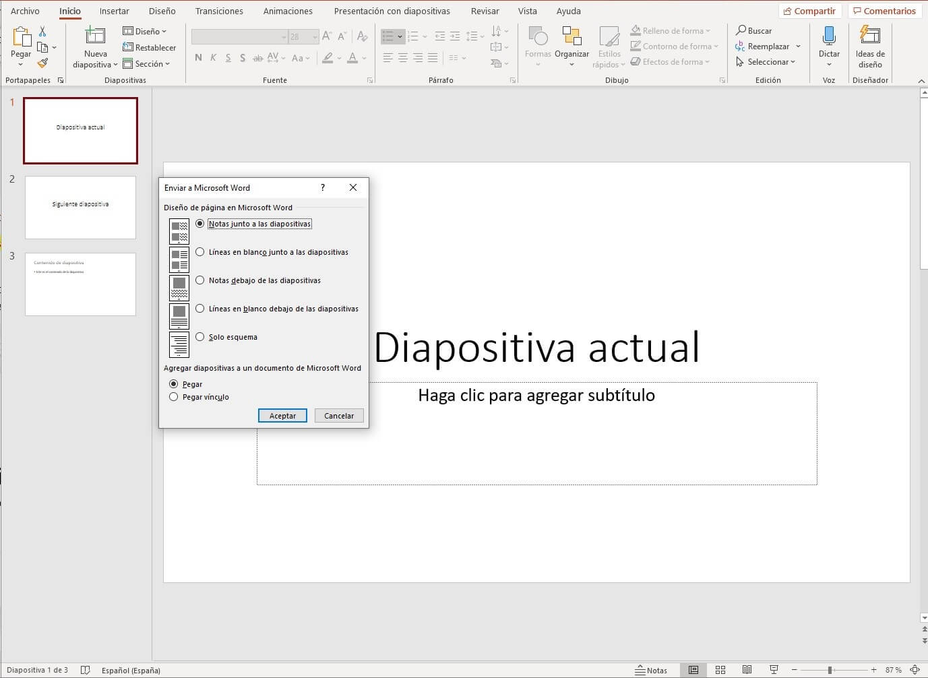
Task: Switch to the Insertar tab
Action: [x=115, y=11]
